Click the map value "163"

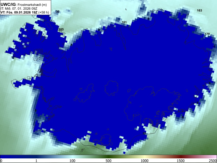point(199,10)
